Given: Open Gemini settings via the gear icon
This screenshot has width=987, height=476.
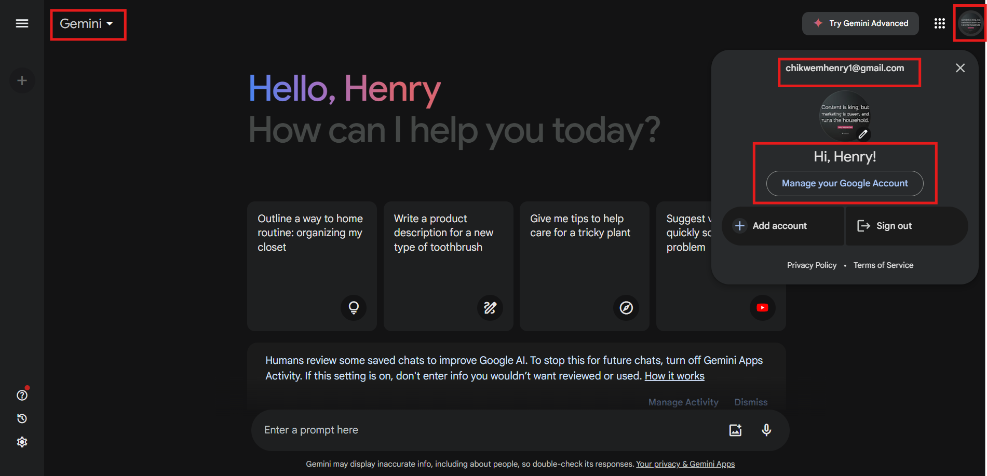Looking at the screenshot, I should (x=22, y=441).
